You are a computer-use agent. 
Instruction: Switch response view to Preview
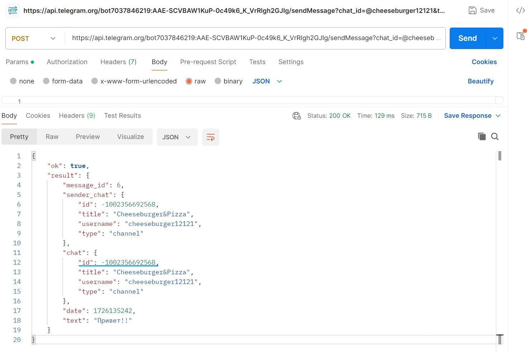88,137
